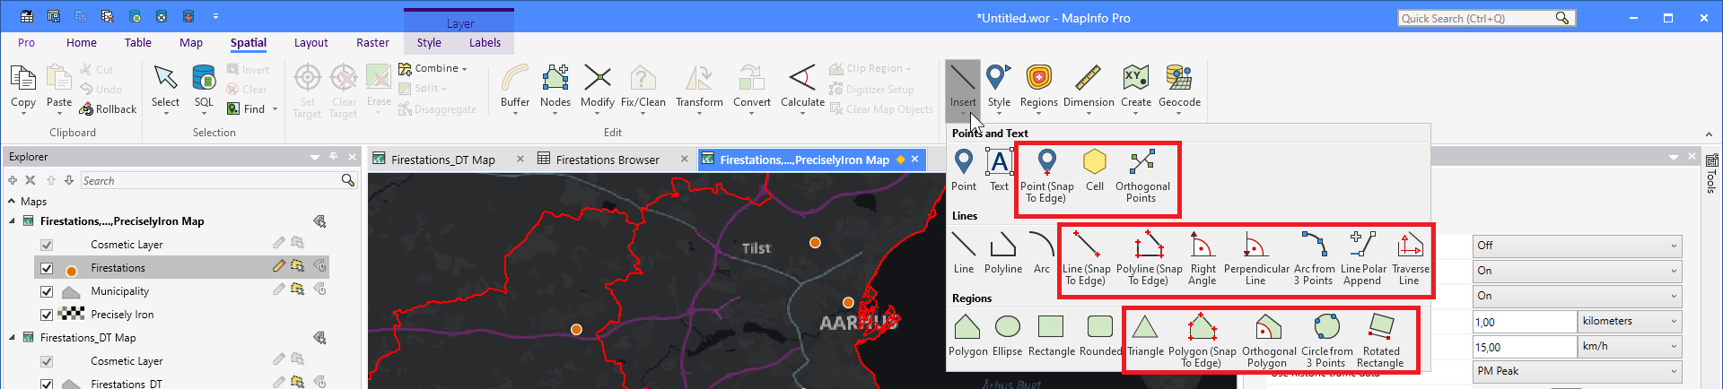Open the Nodes tool

click(x=555, y=88)
